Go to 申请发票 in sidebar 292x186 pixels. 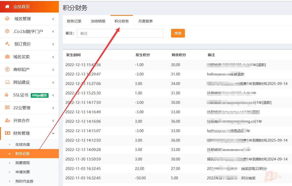[x=23, y=172]
